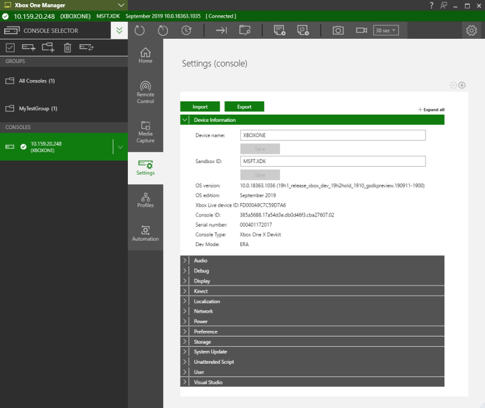Open the Remote Control tab
The image size is (485, 408).
click(x=145, y=92)
